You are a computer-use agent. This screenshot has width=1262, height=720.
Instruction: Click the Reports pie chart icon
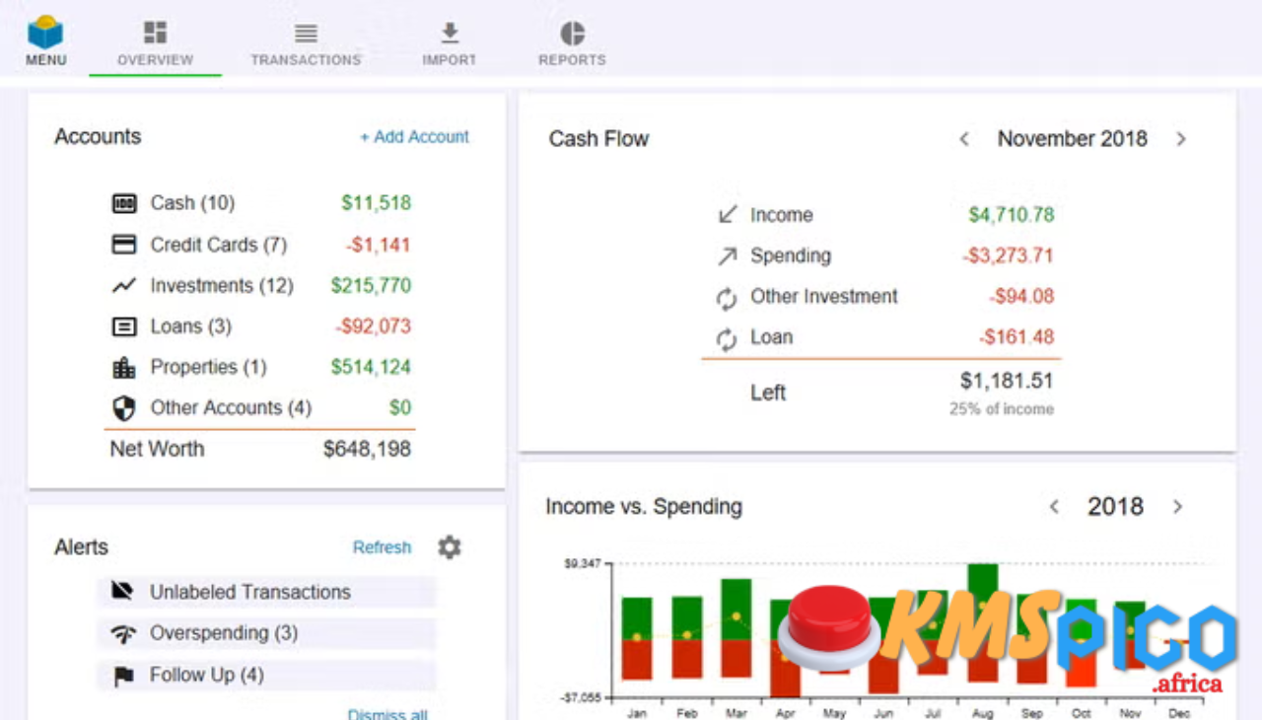click(572, 33)
